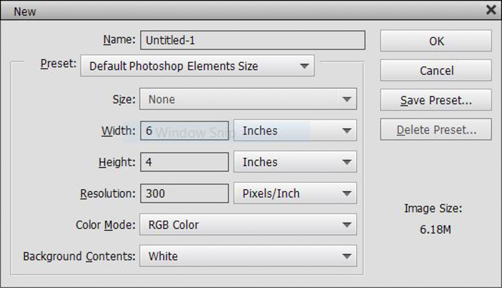Click the Image Size: label
The height and width of the screenshot is (288, 502).
click(x=433, y=208)
